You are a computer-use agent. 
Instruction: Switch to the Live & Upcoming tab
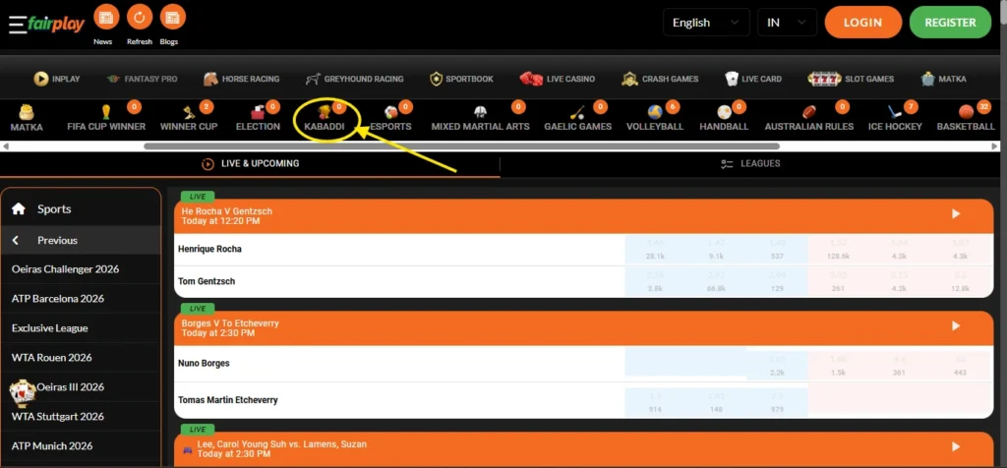click(250, 164)
